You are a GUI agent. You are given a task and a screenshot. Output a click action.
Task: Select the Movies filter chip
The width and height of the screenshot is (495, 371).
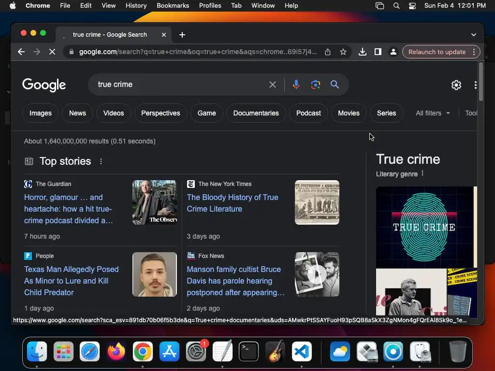[x=349, y=113]
